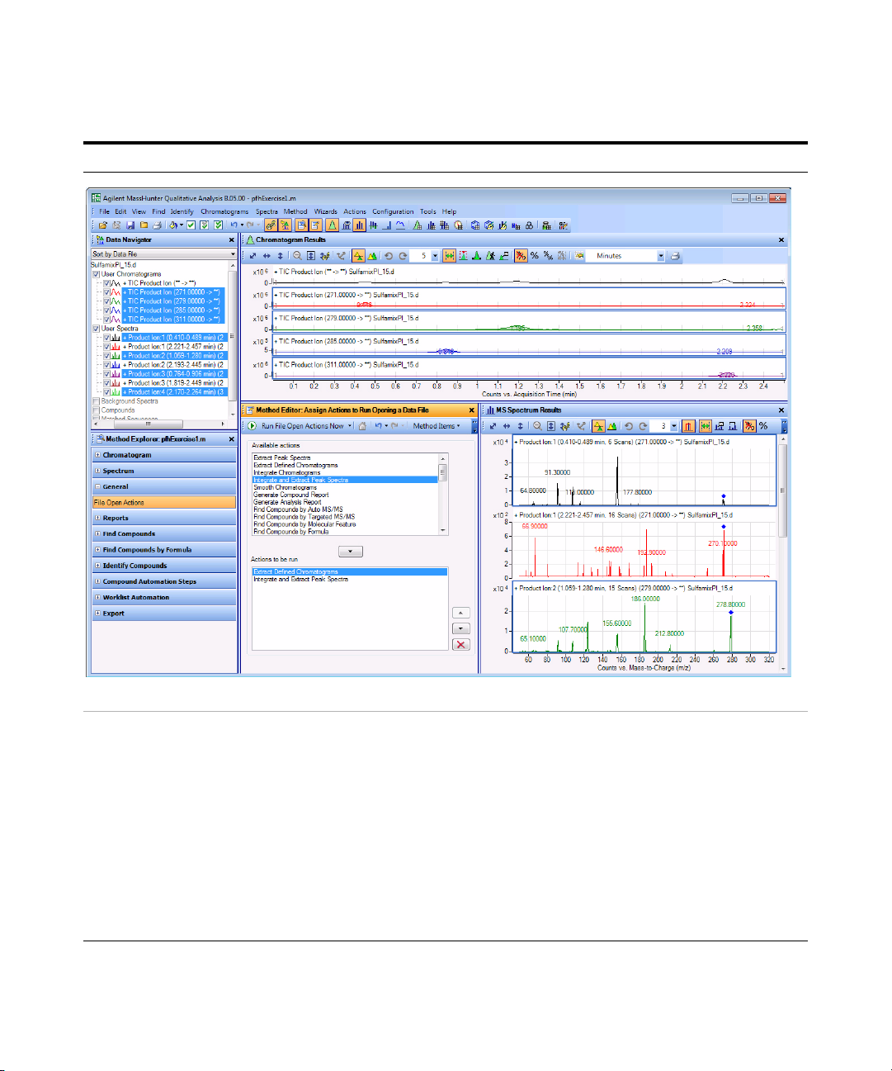Viewport: 892px width, 1071px height.
Task: Open the File menu
Action: [105, 211]
